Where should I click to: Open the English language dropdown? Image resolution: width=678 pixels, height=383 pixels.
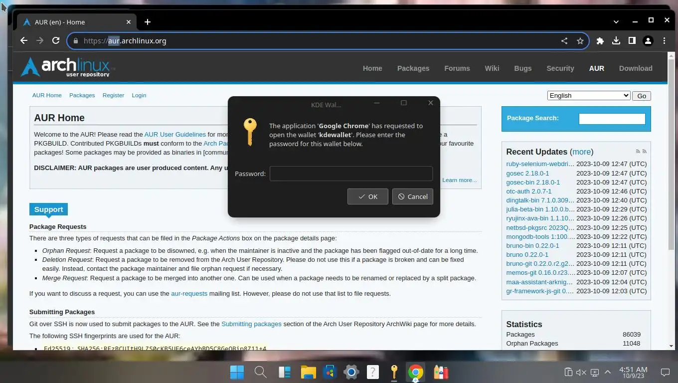click(589, 96)
